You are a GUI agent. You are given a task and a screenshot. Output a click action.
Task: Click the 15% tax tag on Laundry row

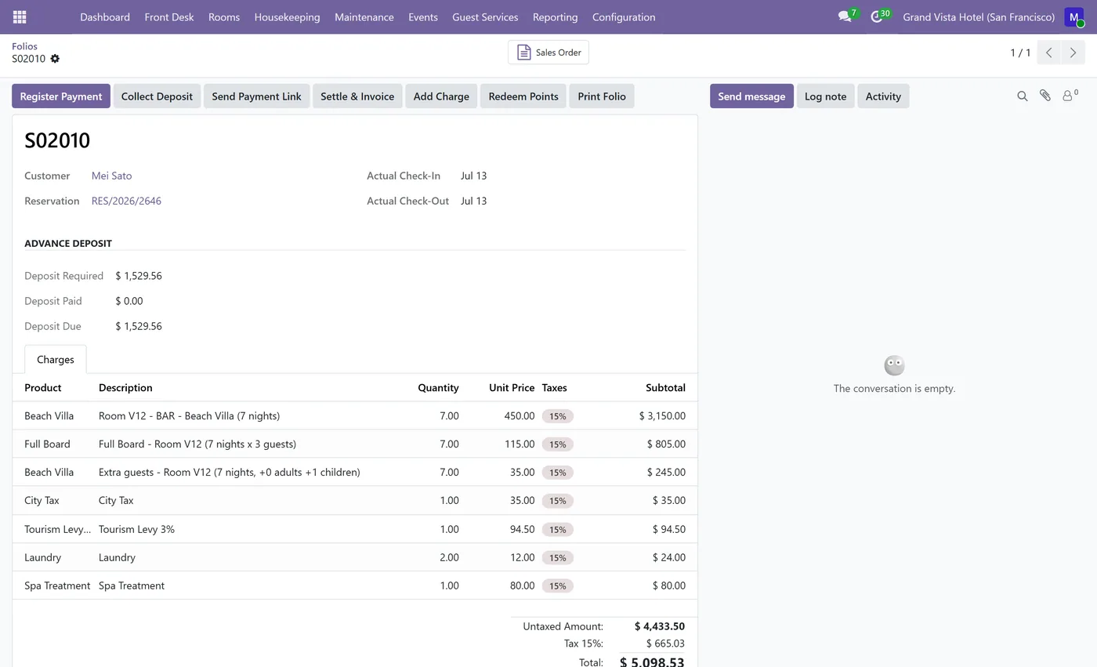tap(558, 557)
